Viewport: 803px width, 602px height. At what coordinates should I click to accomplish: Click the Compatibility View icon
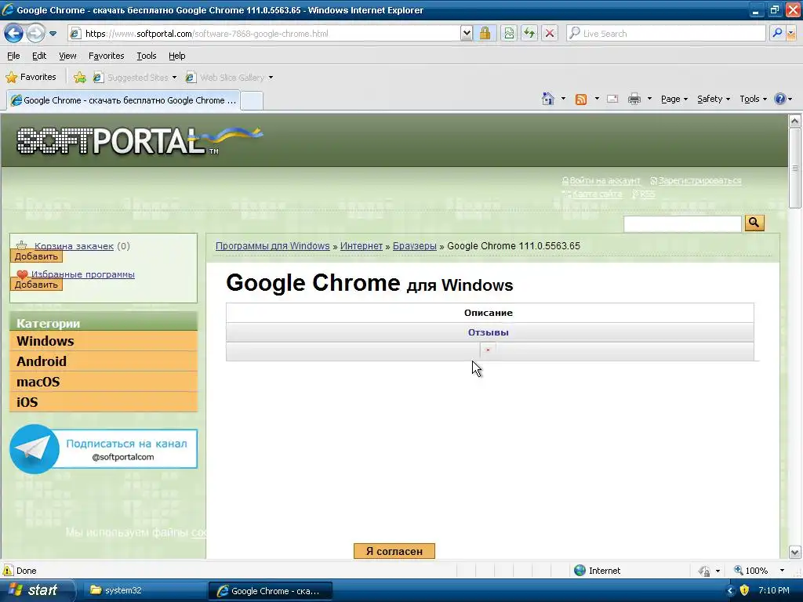[508, 34]
